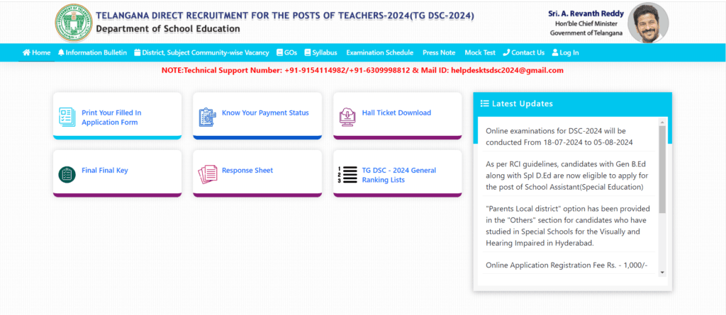726x315 pixels.
Task: Click Log In in navigation bar
Action: (x=565, y=52)
